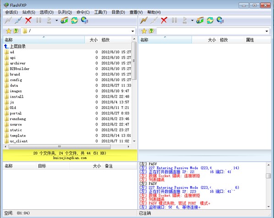Expand the left pane path dropdown

pos(132,31)
